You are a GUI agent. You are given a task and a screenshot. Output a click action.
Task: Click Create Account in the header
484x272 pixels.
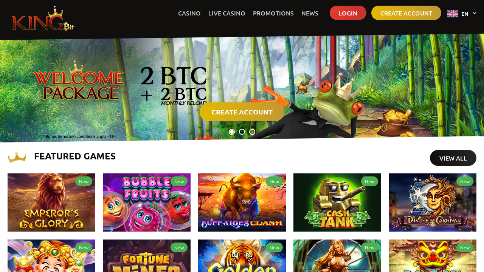pyautogui.click(x=406, y=13)
